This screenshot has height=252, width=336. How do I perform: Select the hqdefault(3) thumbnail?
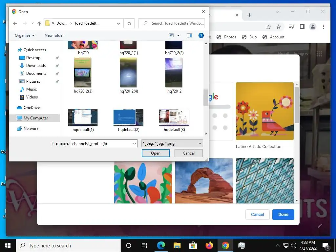(174, 117)
